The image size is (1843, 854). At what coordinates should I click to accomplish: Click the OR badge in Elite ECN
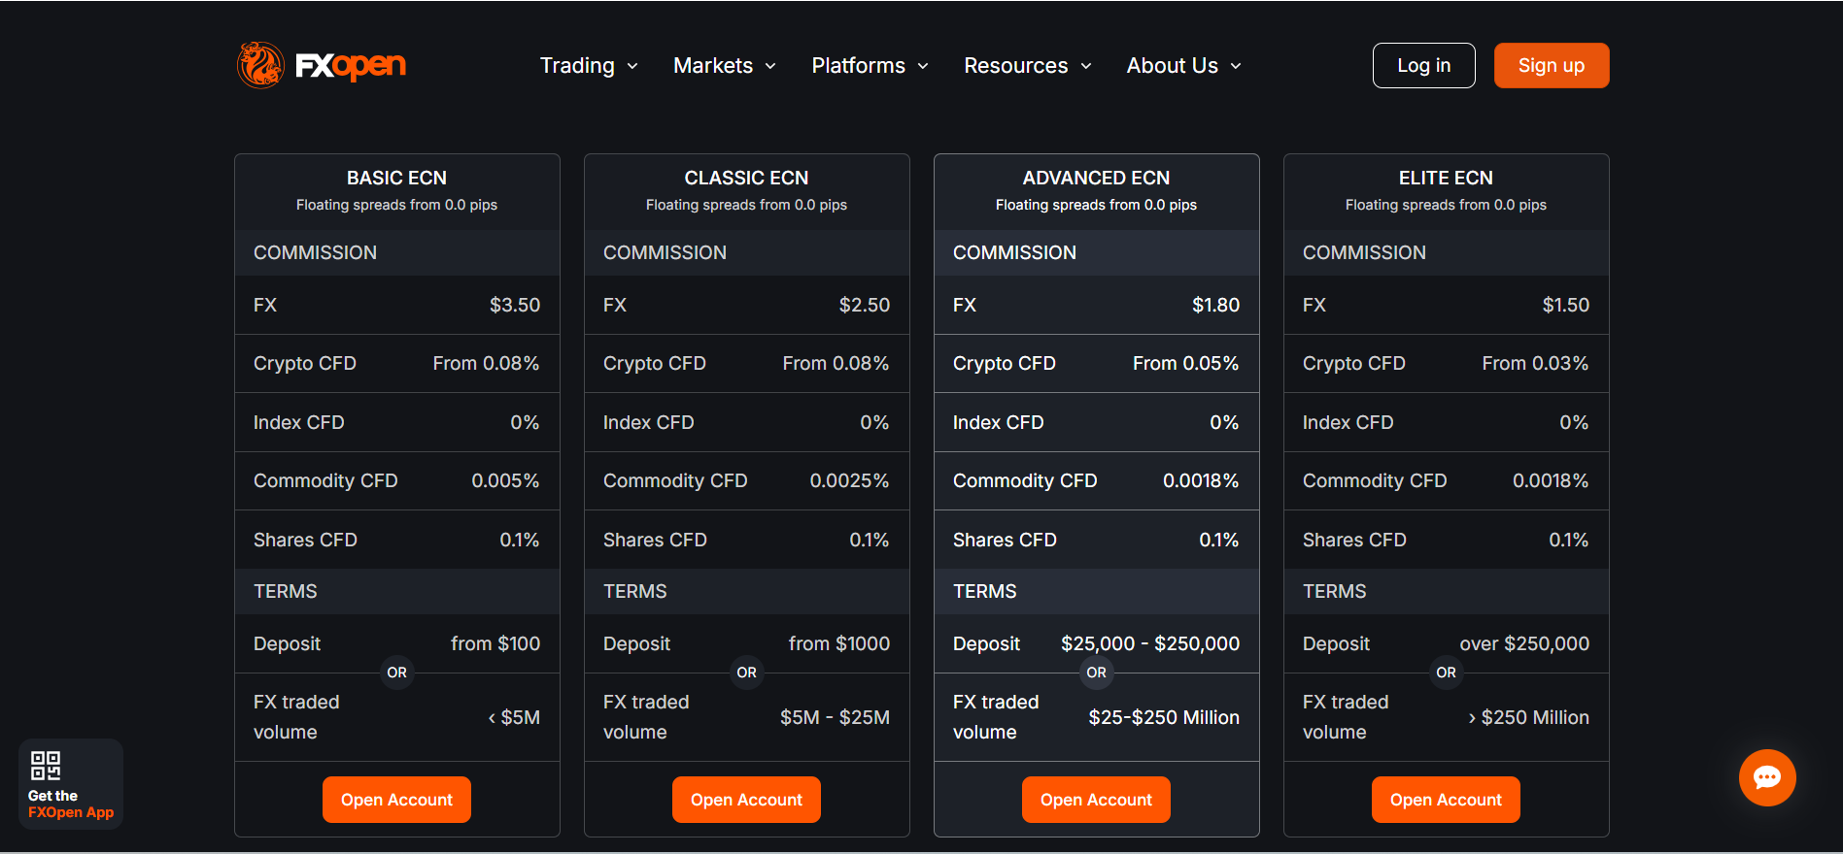[1446, 673]
